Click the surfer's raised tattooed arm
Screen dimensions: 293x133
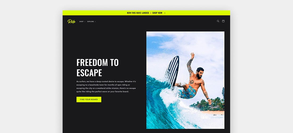coord(190,65)
